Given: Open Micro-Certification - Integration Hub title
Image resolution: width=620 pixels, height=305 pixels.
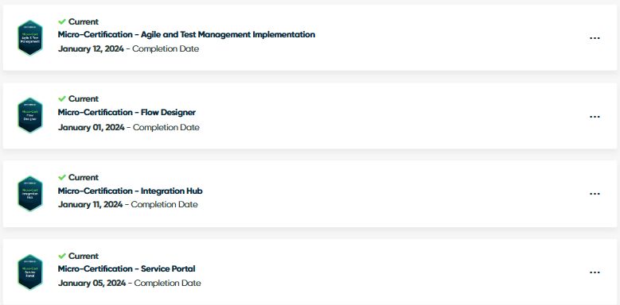Looking at the screenshot, I should point(130,191).
